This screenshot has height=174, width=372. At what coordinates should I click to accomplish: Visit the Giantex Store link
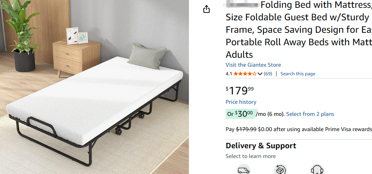253,65
